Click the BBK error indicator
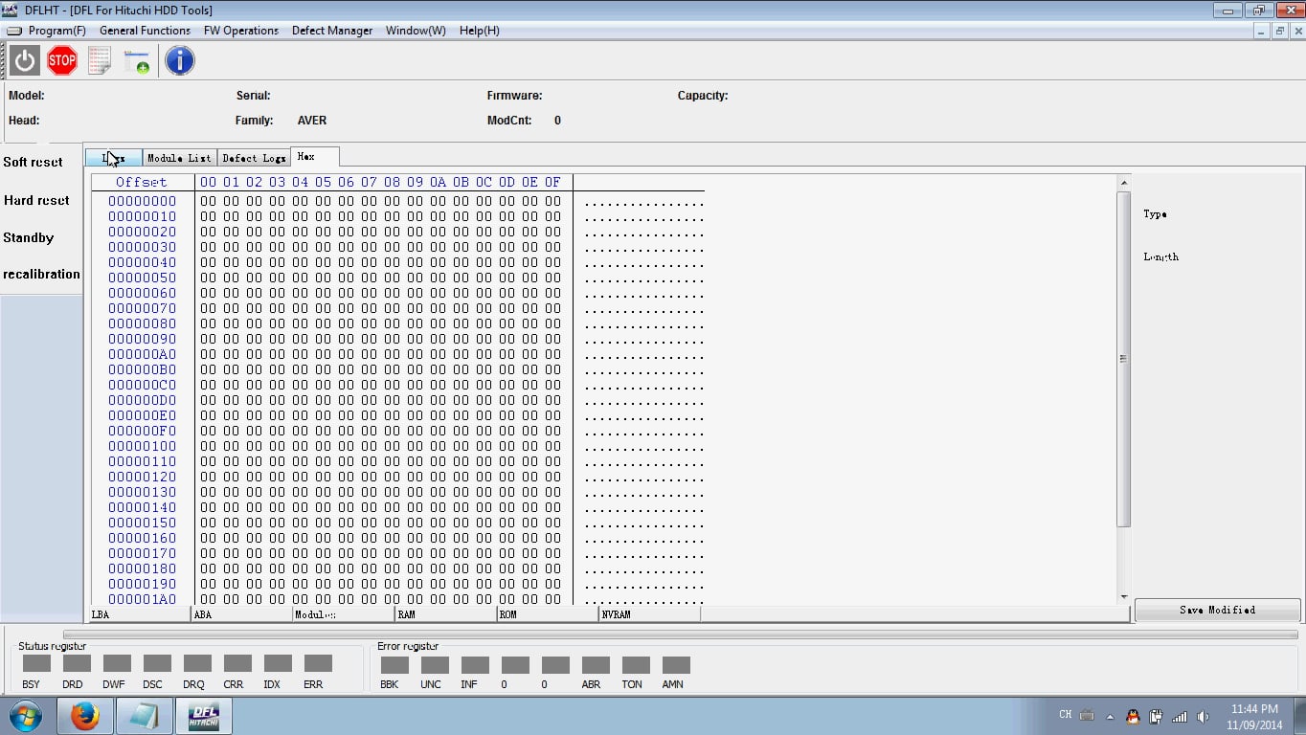Viewport: 1306px width, 735px height. (394, 664)
